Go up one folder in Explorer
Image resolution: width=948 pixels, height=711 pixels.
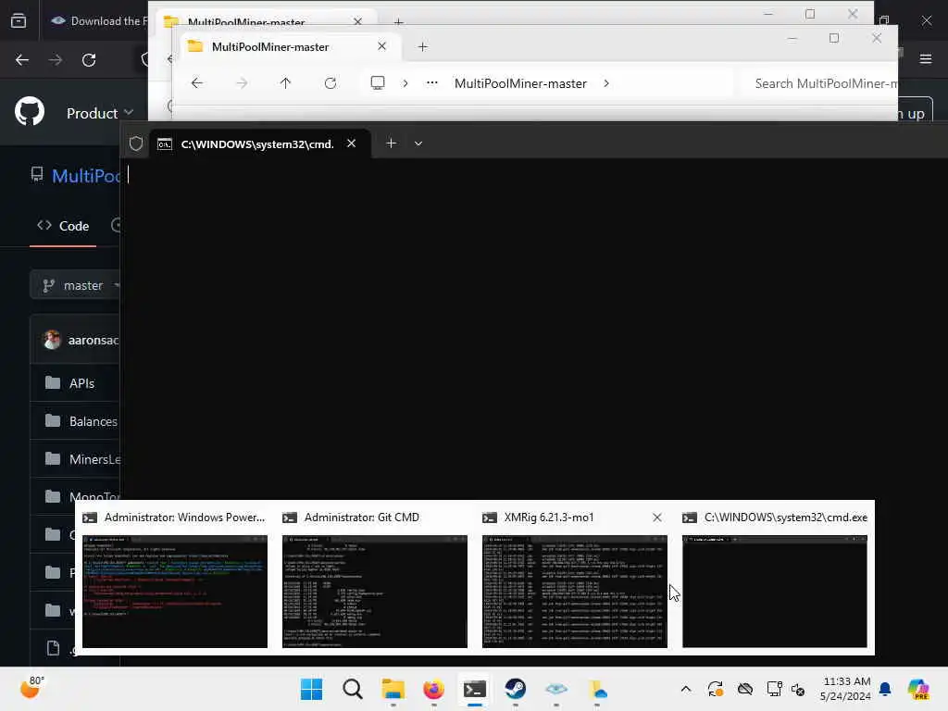pyautogui.click(x=285, y=83)
